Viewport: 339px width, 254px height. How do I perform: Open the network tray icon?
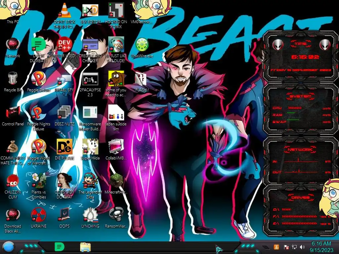tap(294, 247)
